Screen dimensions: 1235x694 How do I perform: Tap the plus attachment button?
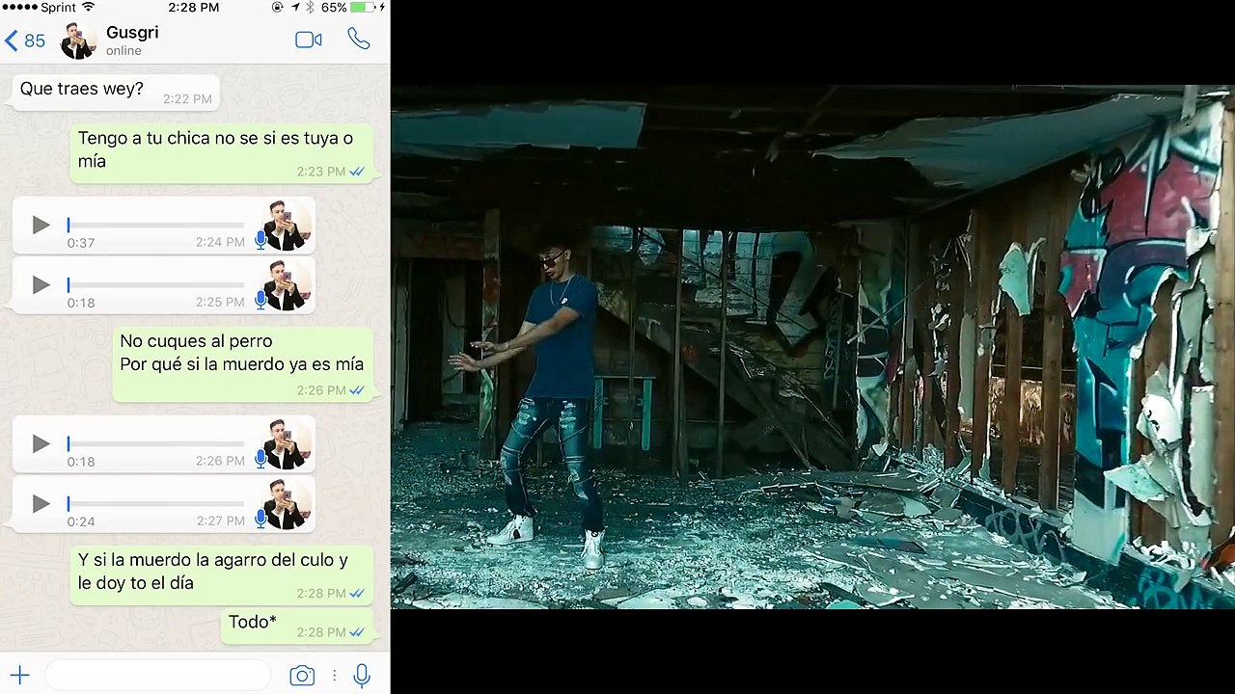[19, 676]
